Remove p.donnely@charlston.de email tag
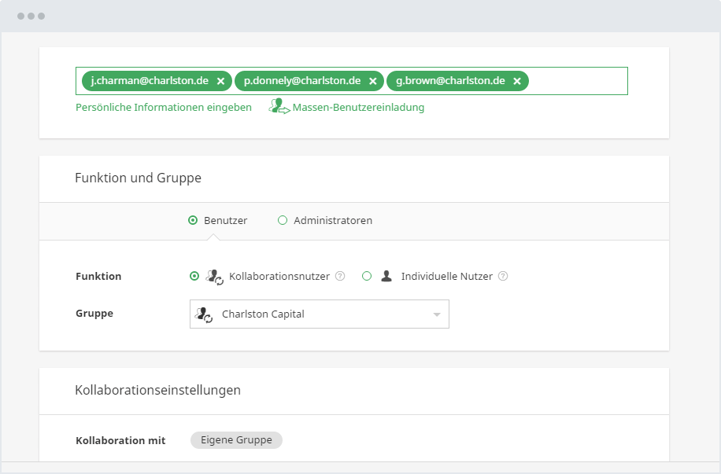 373,81
